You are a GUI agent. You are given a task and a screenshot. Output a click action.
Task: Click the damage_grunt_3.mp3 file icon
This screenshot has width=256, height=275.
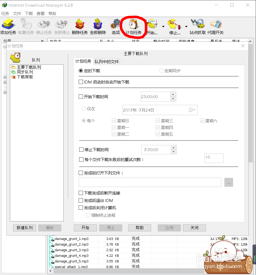point(51,250)
